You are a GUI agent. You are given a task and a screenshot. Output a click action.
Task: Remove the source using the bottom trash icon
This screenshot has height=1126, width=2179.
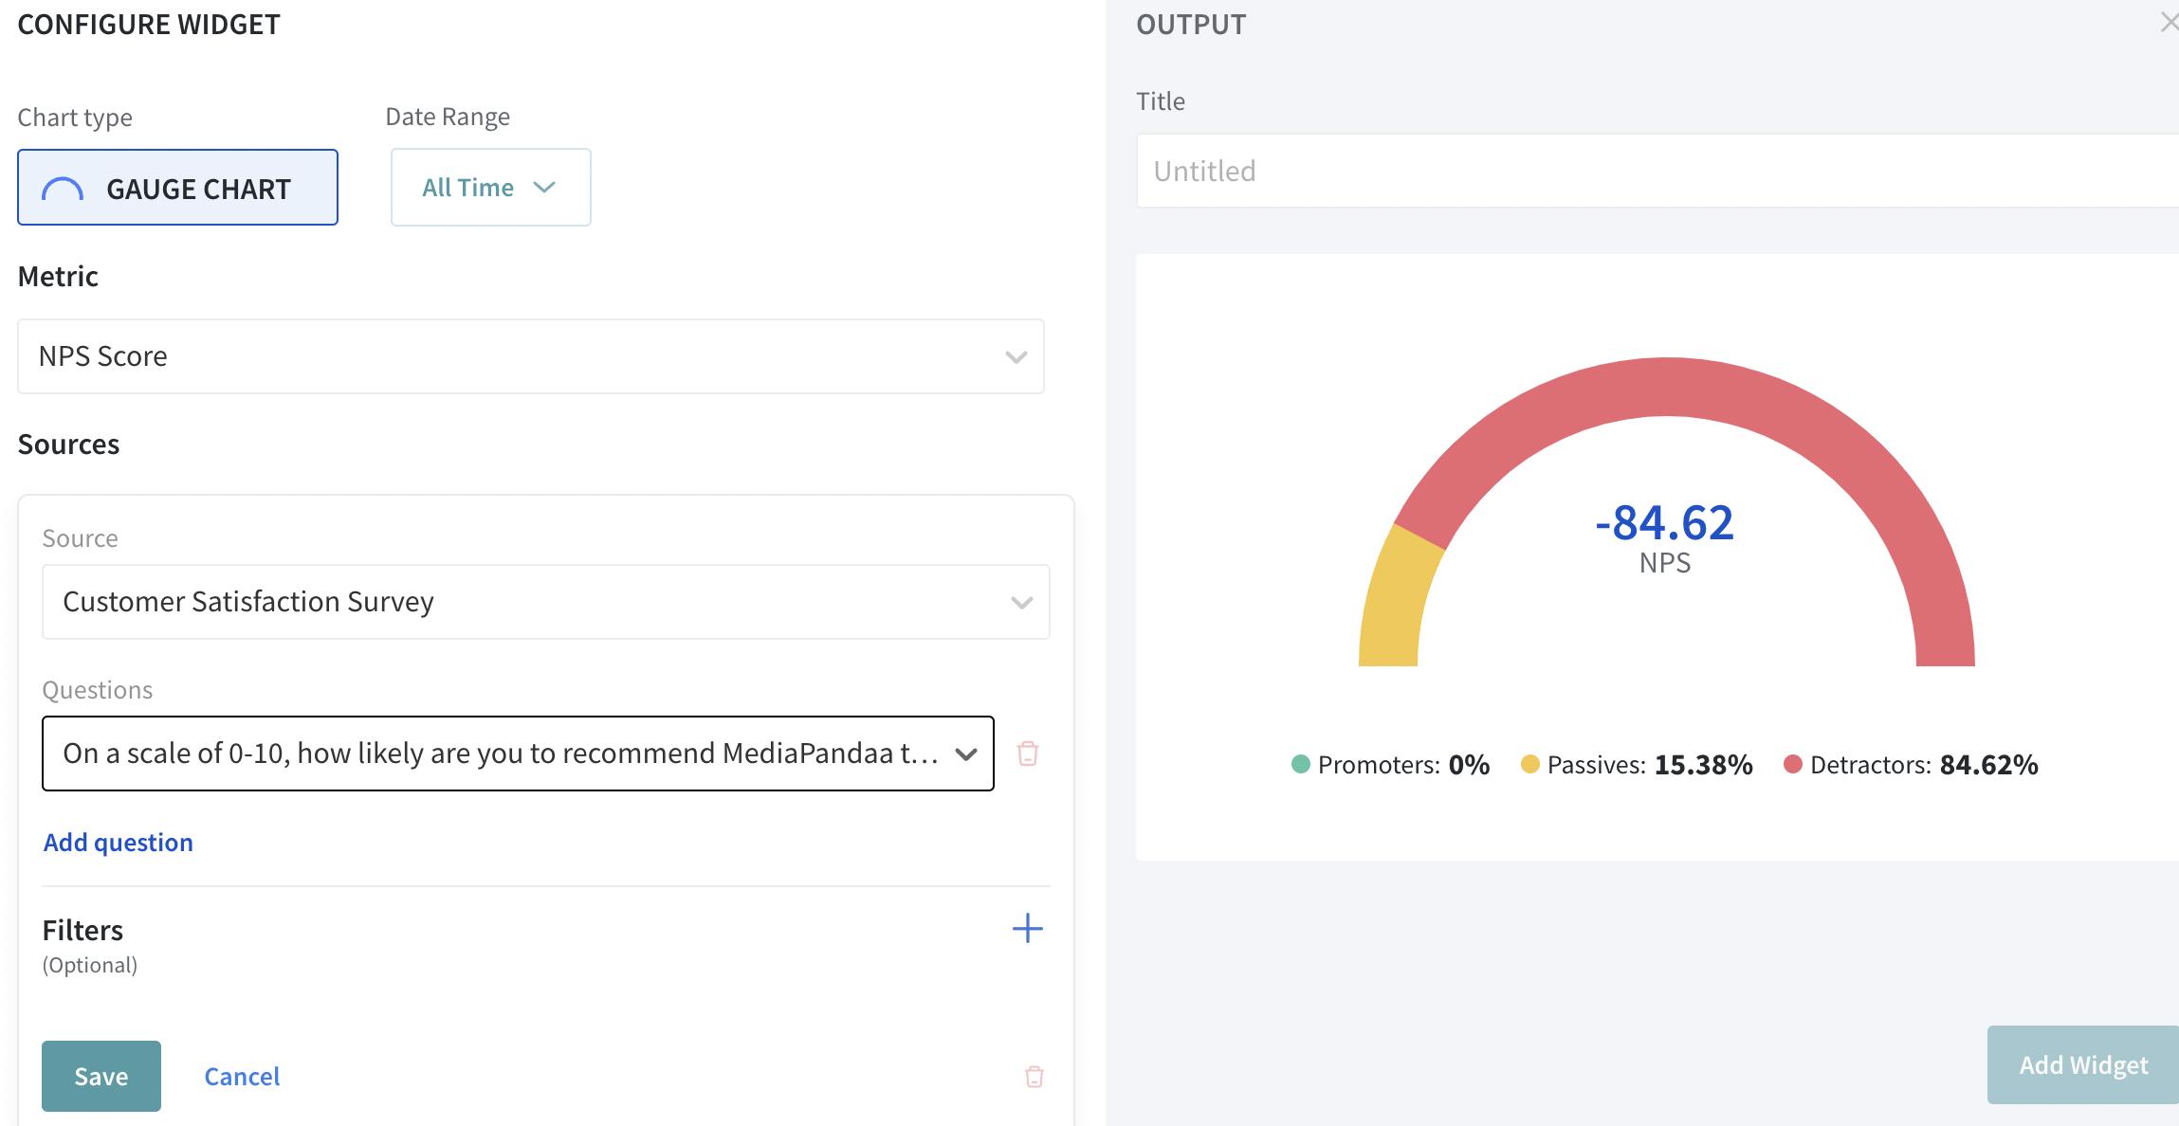[1035, 1077]
